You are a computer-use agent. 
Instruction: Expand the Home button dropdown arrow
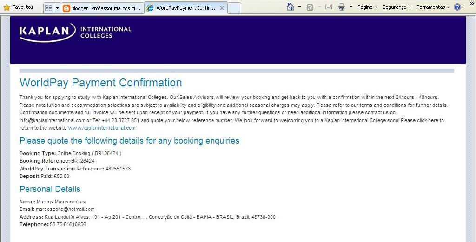[300, 7]
